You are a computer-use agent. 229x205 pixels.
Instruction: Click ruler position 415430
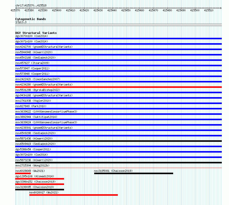98,10
